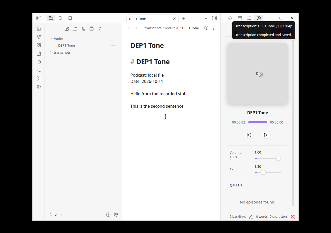Click the transcripts breadcrumb link

(153, 28)
